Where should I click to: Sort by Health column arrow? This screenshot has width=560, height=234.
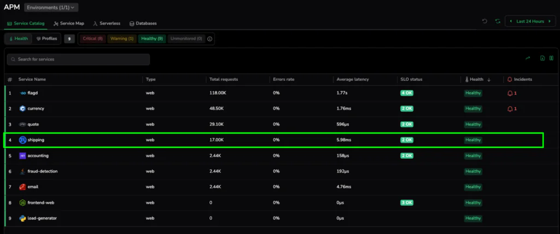tap(488, 80)
